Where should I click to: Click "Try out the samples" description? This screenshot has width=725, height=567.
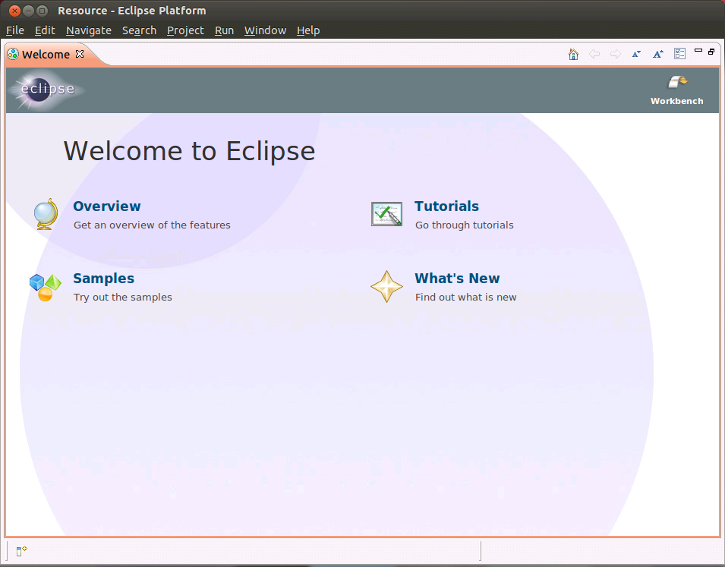[x=122, y=298]
